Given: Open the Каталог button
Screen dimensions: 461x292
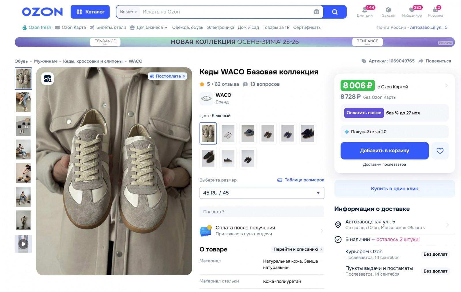Looking at the screenshot, I should [x=90, y=12].
